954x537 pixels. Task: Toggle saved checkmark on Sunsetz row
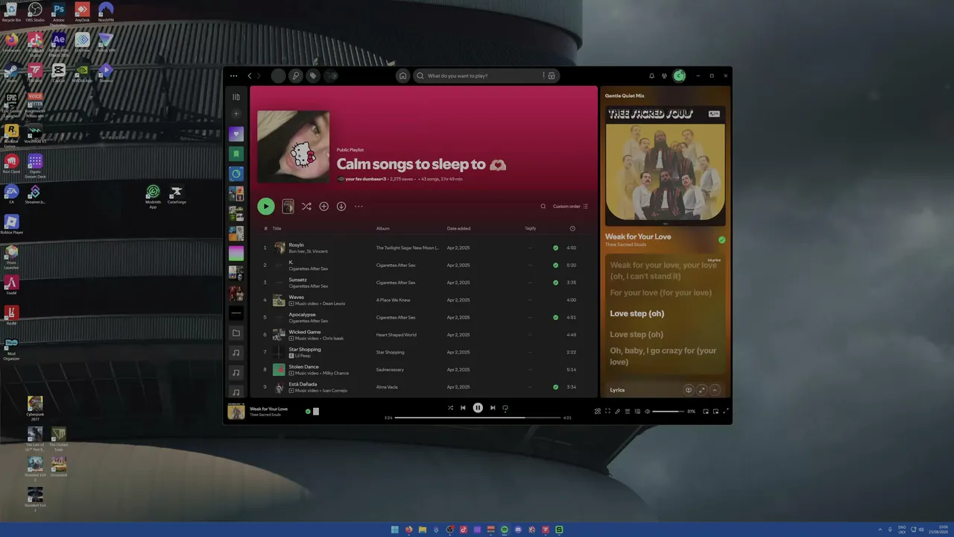pos(555,283)
